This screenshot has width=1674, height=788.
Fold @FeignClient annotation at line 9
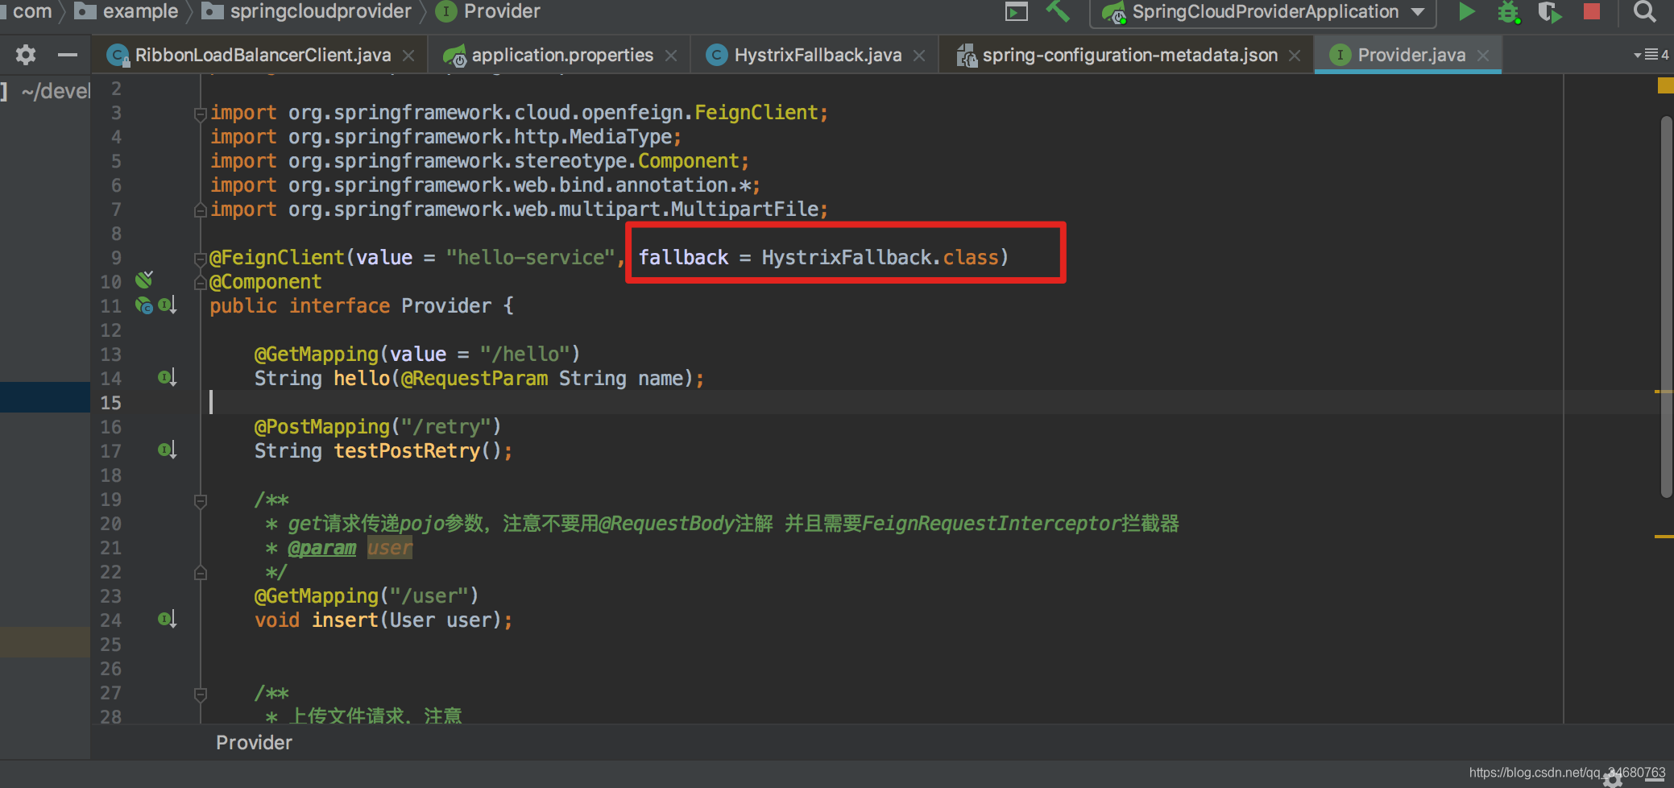point(201,259)
